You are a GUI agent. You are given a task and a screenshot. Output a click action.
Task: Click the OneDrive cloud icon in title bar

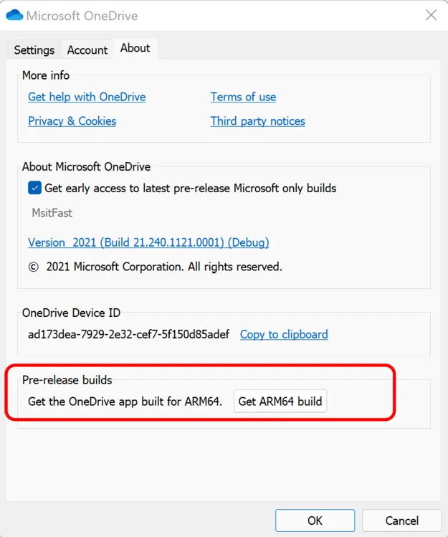pyautogui.click(x=14, y=15)
